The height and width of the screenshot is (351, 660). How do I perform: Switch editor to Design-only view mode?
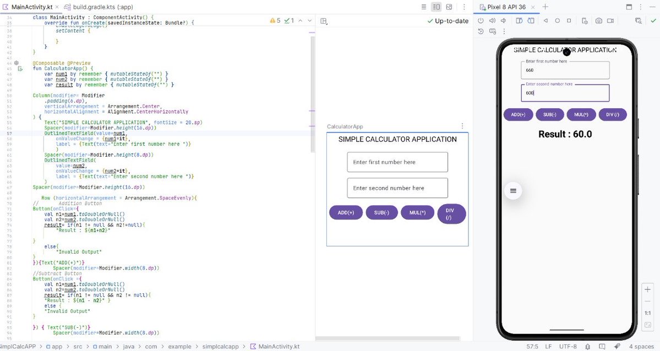449,7
